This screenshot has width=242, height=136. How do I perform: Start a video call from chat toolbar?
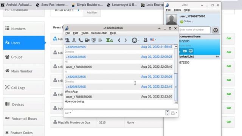[87, 40]
